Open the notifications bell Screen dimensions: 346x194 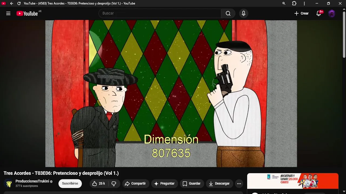pyautogui.click(x=319, y=13)
